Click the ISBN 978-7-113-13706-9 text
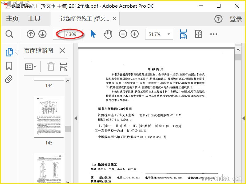Screen dimensions: 246x184 (x=114, y=120)
